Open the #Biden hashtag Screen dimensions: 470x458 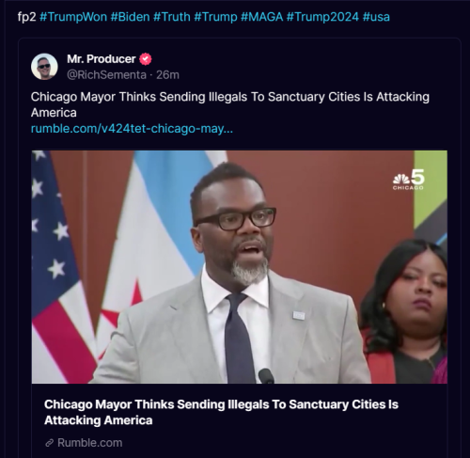(x=130, y=17)
